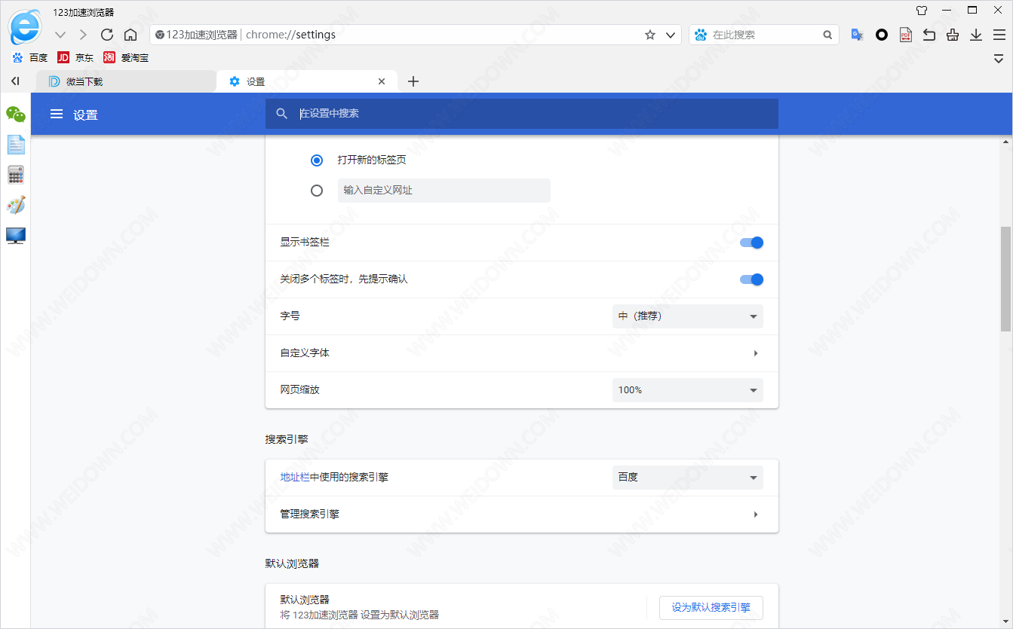The width and height of the screenshot is (1013, 629).
Task: Open the 京东 bookmark
Action: tap(75, 57)
